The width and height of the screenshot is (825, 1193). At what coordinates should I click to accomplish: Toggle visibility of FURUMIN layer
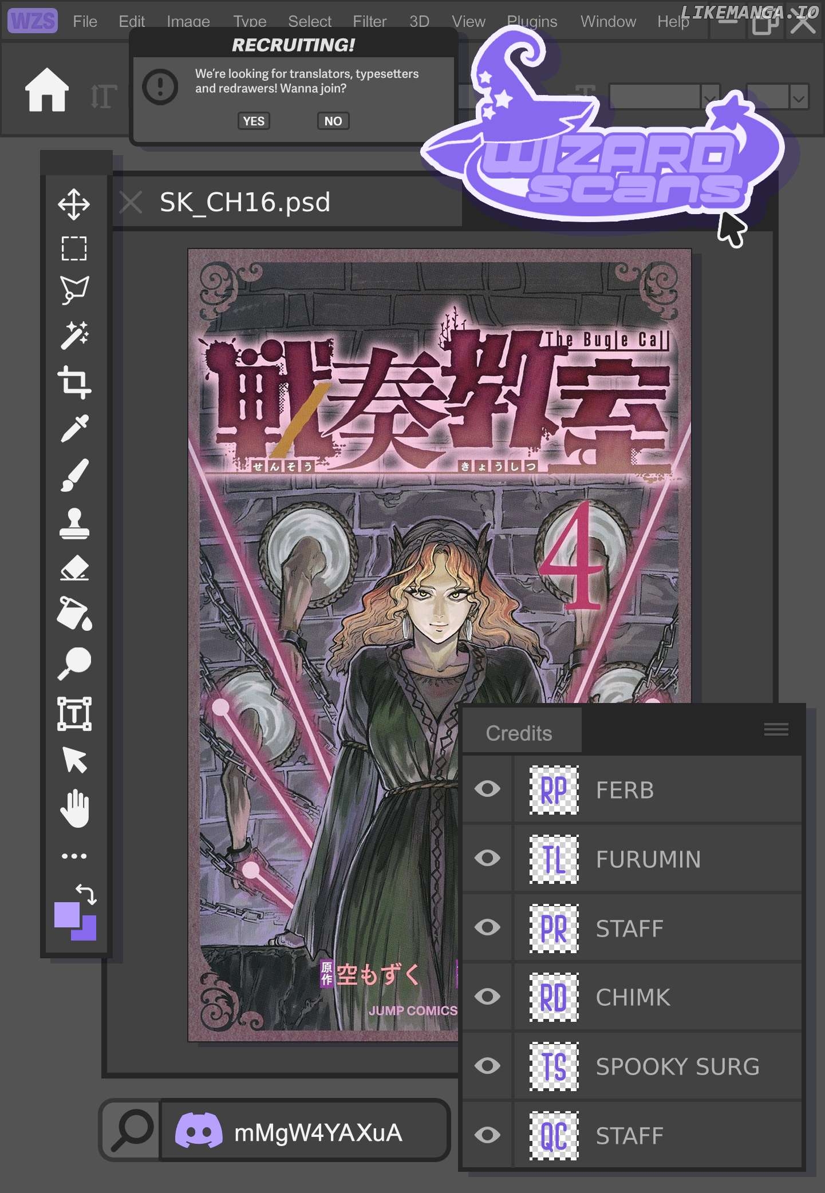point(487,858)
